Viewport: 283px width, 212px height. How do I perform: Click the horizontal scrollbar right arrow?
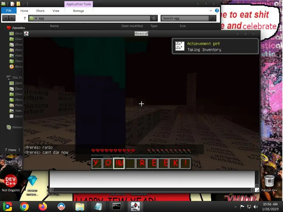[253, 190]
